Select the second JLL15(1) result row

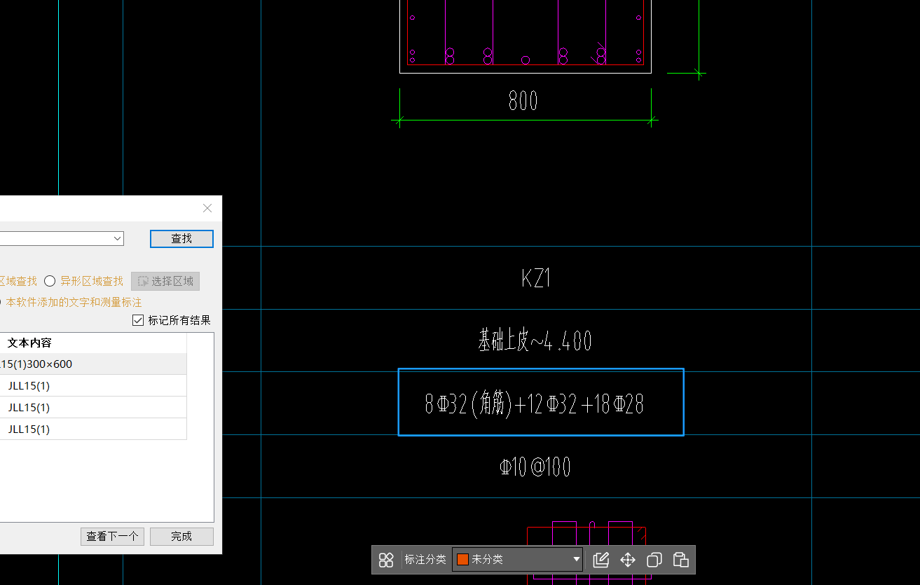(93, 386)
